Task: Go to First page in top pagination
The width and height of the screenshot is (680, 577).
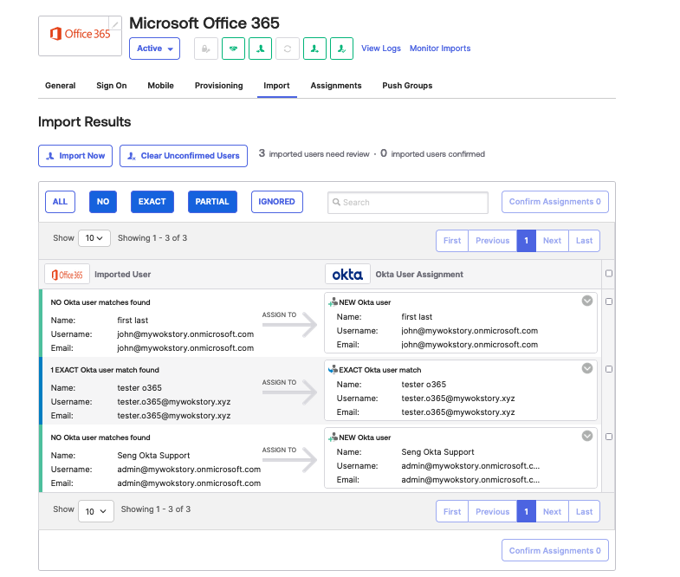Action: point(452,241)
